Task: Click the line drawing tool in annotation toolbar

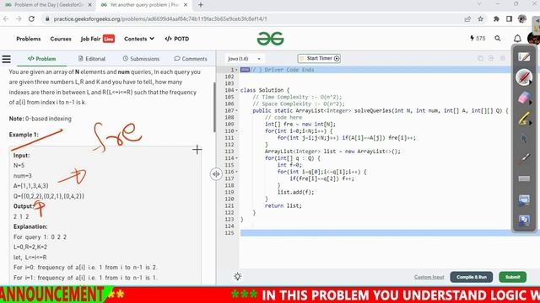Action: pos(525,158)
